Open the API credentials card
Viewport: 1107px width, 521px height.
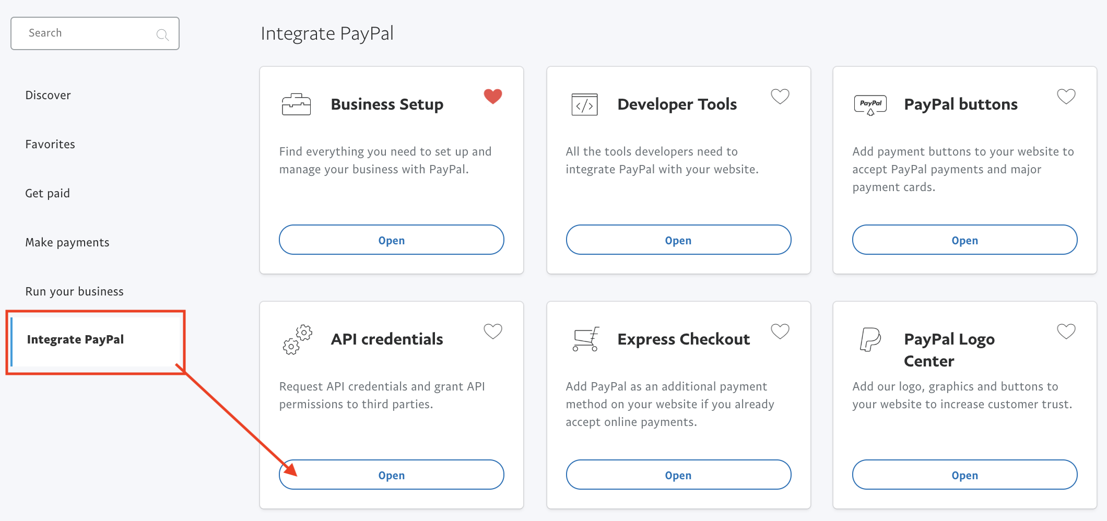392,475
